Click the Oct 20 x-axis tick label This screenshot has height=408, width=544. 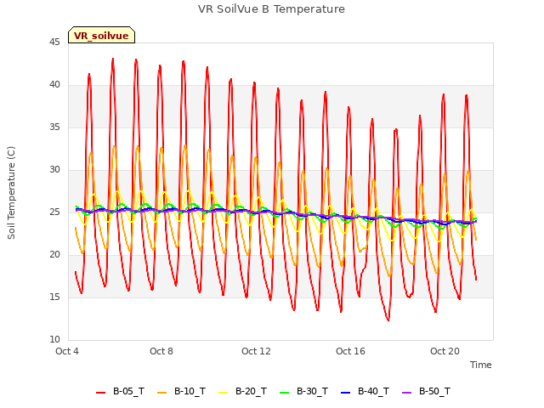(445, 351)
